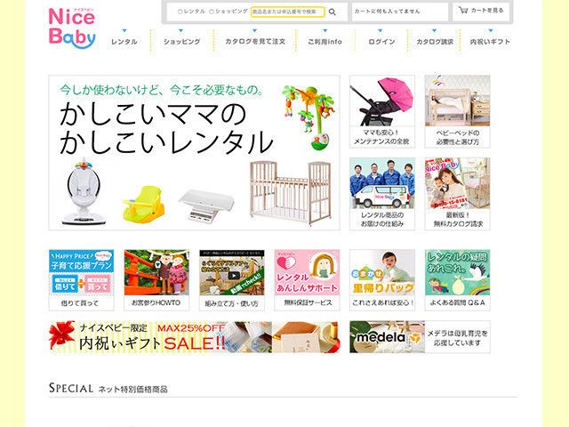Click the magnifier search icon
This screenshot has height=427, width=569.
pos(332,12)
